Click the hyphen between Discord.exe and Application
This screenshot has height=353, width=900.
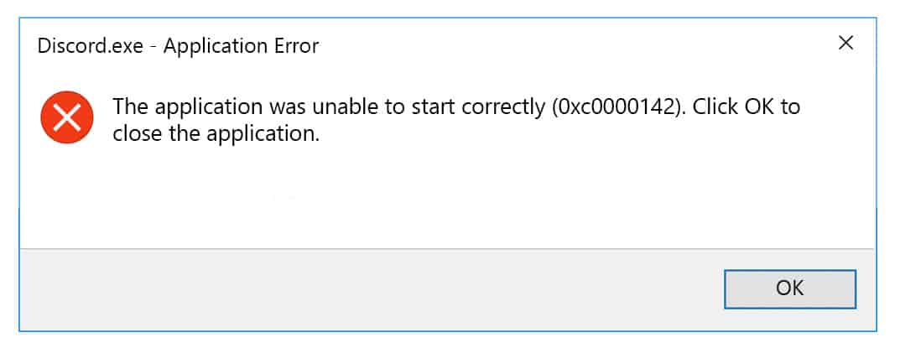(153, 48)
